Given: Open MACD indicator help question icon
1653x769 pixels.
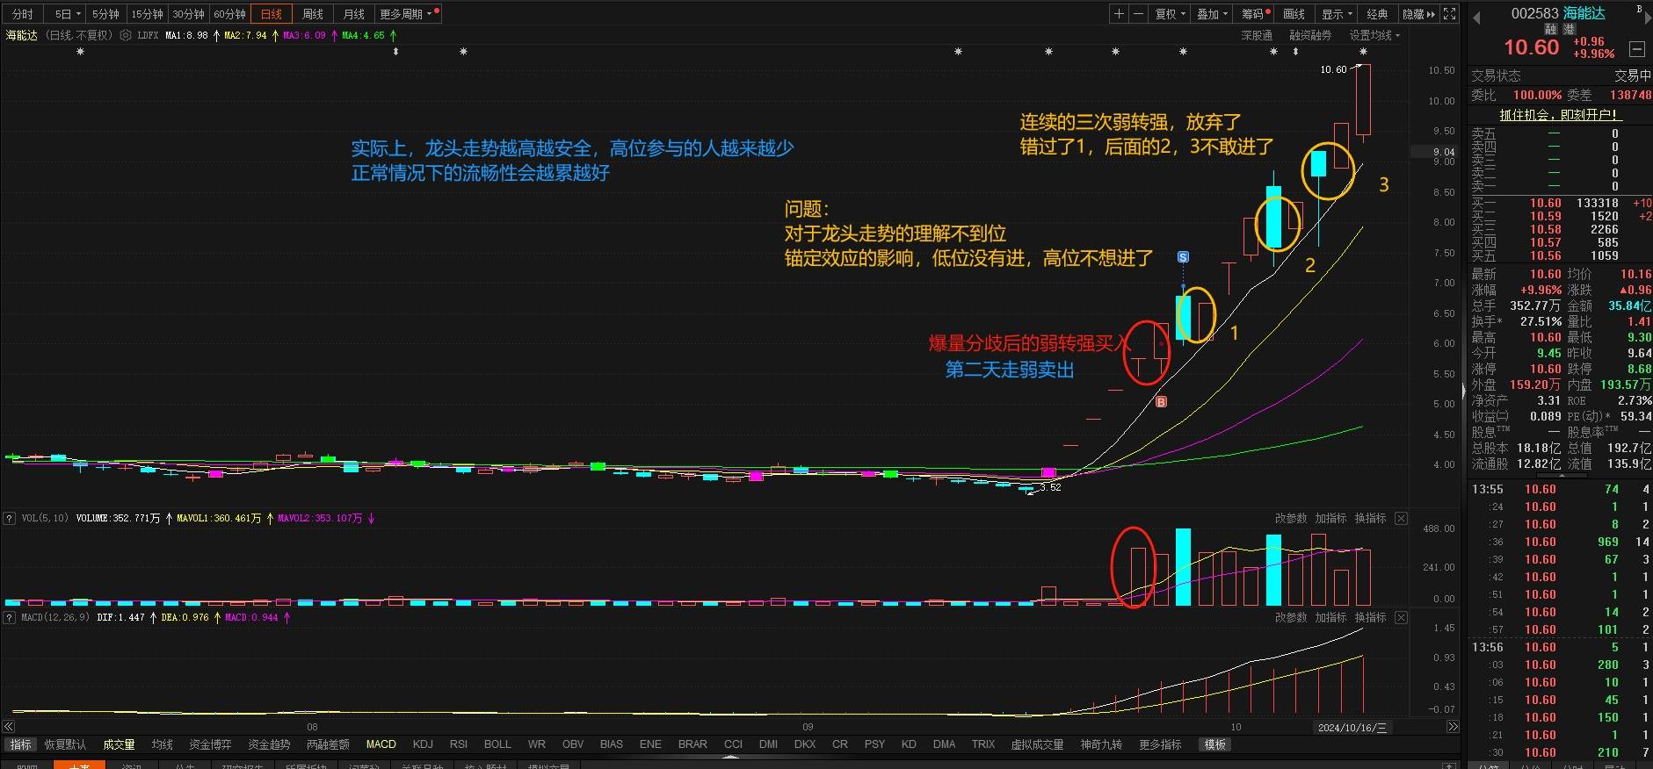Looking at the screenshot, I should tap(10, 617).
